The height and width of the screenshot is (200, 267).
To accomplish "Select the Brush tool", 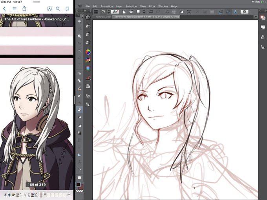I will (x=79, y=88).
